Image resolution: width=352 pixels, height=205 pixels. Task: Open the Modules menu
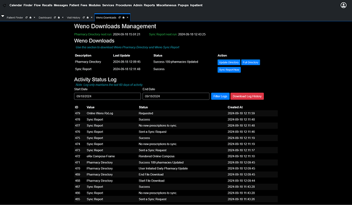coord(95,5)
